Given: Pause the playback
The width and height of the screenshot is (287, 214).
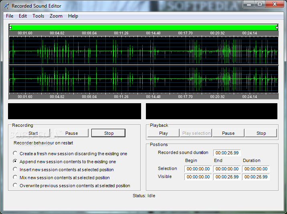Looking at the screenshot, I should click(x=228, y=133).
